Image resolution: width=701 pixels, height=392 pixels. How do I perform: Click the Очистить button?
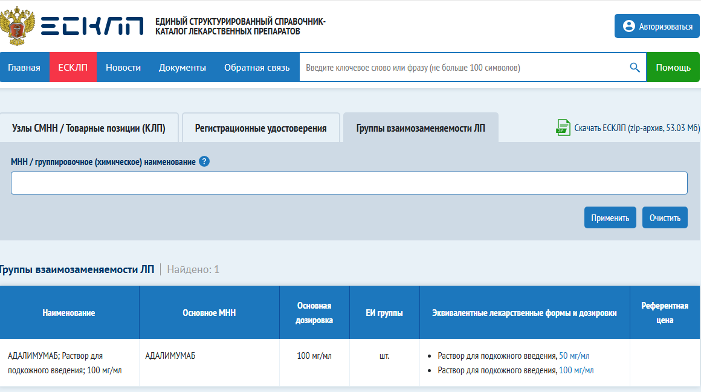point(665,217)
